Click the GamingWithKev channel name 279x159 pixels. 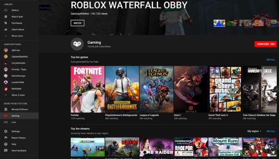pos(80,14)
